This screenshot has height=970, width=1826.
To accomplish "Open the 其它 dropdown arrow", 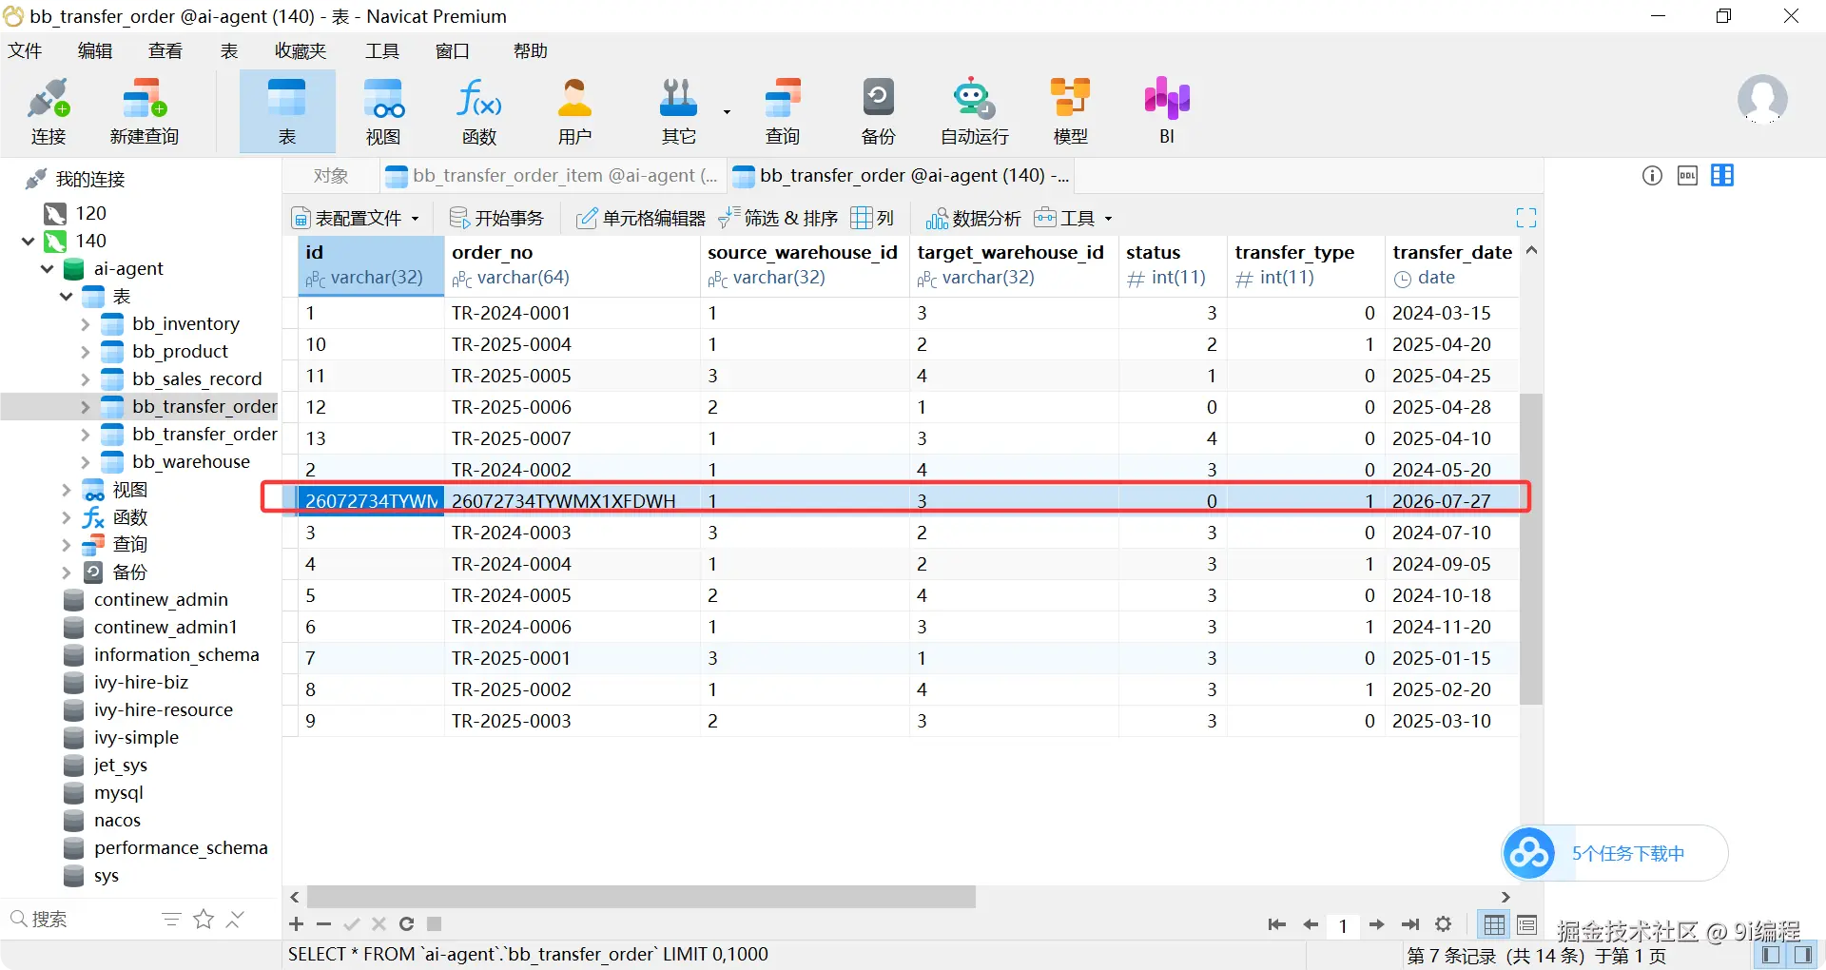I will [727, 112].
